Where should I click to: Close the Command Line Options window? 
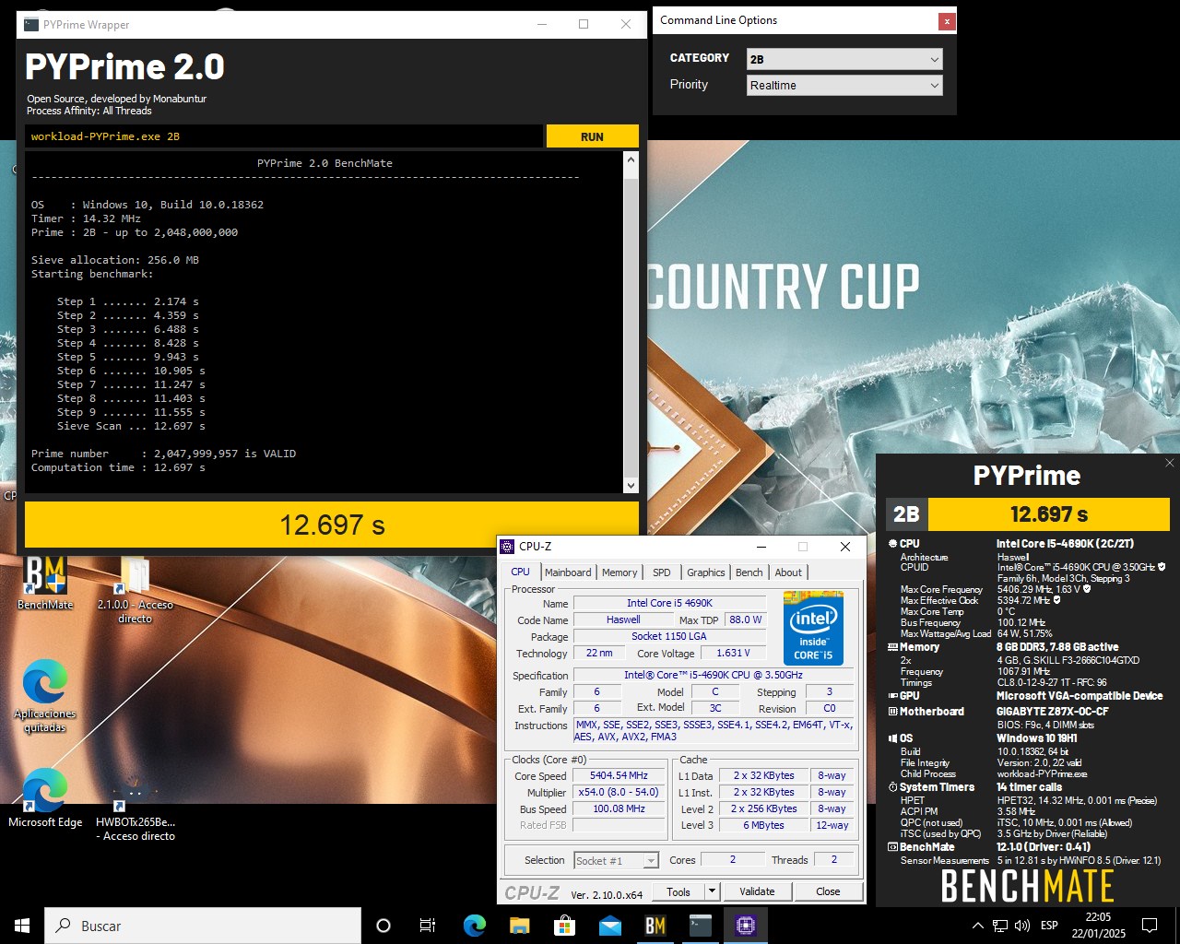click(947, 20)
